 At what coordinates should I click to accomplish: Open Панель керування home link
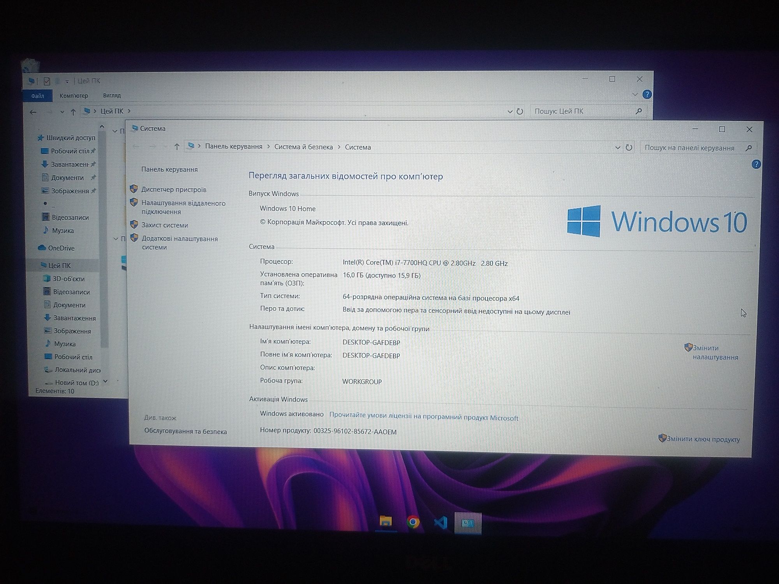pos(169,169)
